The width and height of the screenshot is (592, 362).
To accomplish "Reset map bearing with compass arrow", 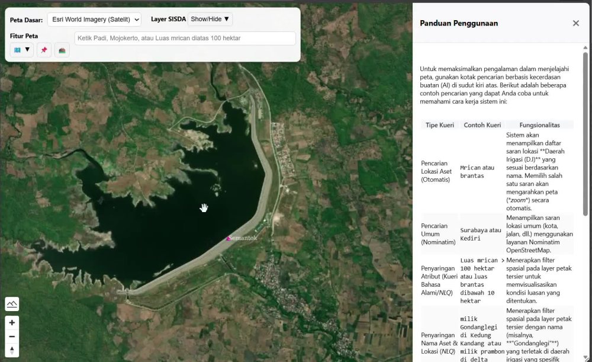I will [x=12, y=350].
